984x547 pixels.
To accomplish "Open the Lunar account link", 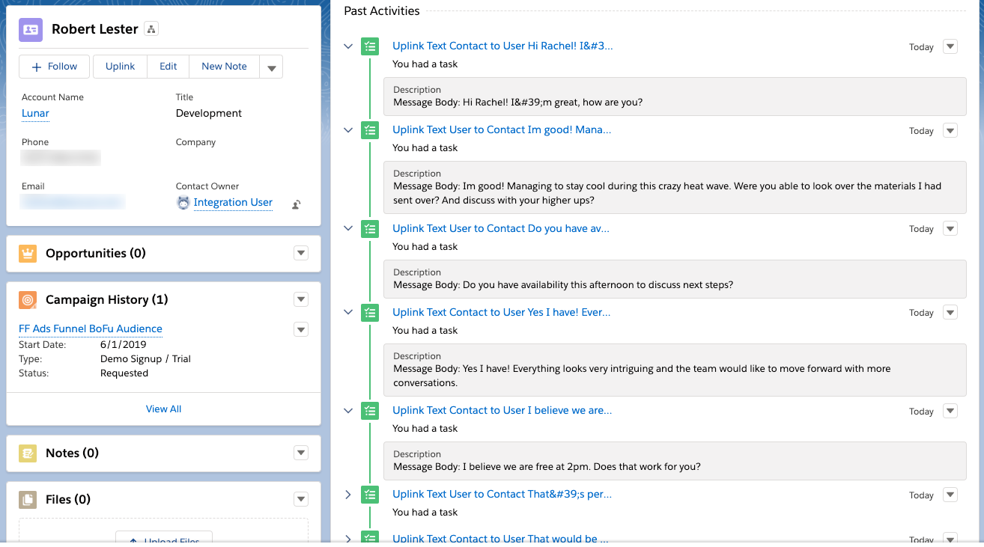I will (x=35, y=114).
